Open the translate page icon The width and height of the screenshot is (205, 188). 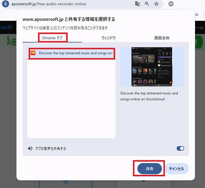coord(137,4)
